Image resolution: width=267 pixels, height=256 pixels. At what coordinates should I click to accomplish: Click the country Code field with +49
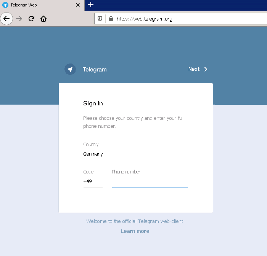click(x=93, y=181)
